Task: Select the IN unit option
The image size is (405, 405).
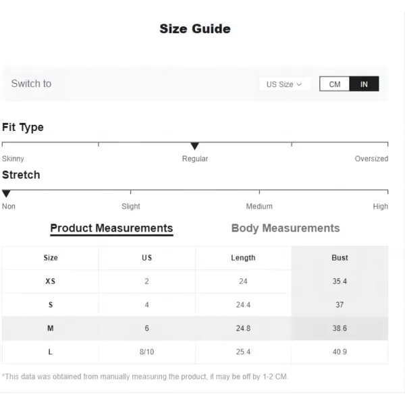Action: [x=364, y=84]
